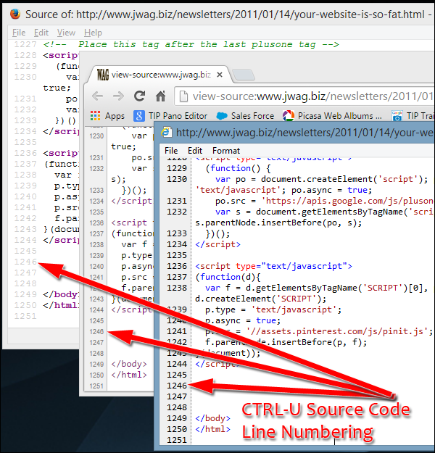Open a new tab in Chrome
435x453 pixels.
point(244,75)
